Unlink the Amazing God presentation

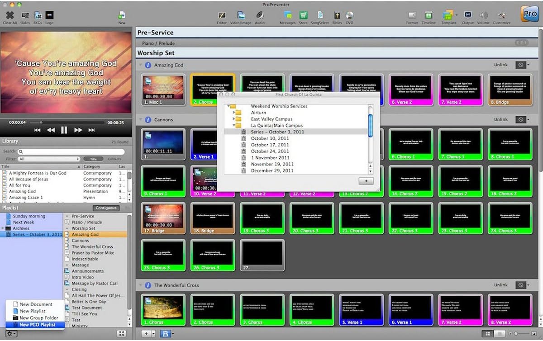(x=501, y=65)
